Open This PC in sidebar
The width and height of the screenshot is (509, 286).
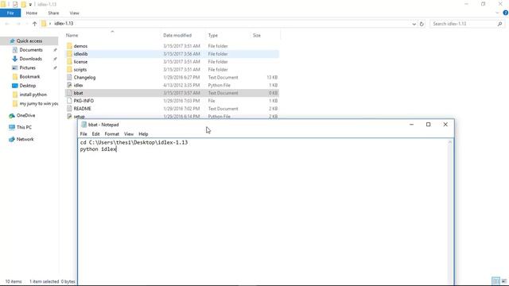click(x=24, y=127)
